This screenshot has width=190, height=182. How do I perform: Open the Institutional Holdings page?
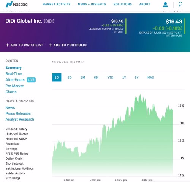pos(19,168)
